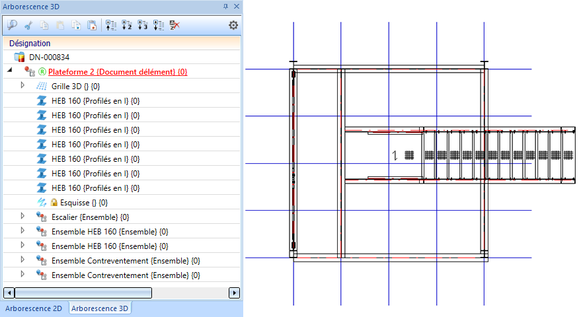Image resolution: width=583 pixels, height=317 pixels.
Task: Expand tree to level 2
Action: 127,25
